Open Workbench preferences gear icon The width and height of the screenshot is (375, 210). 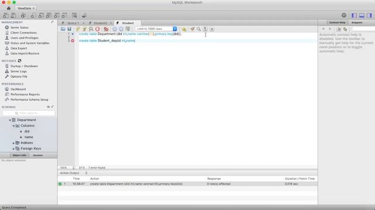click(x=344, y=16)
